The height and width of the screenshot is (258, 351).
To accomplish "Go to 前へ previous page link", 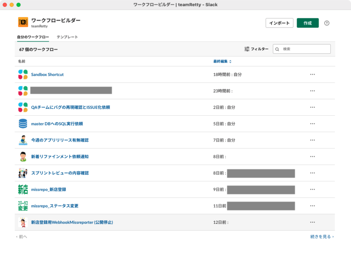I will 21,237.
